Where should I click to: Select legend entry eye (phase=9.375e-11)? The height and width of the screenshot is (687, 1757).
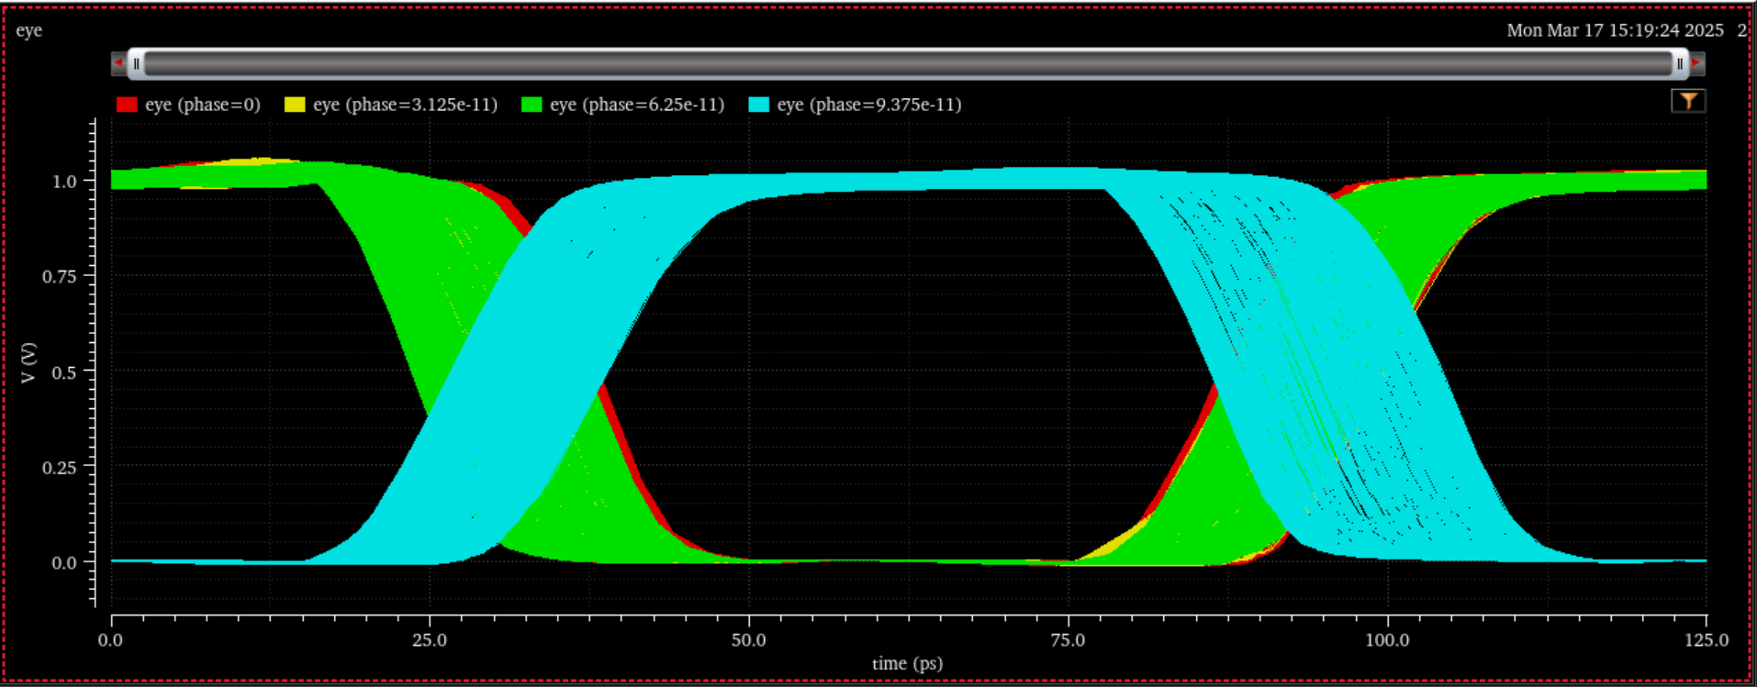(869, 105)
